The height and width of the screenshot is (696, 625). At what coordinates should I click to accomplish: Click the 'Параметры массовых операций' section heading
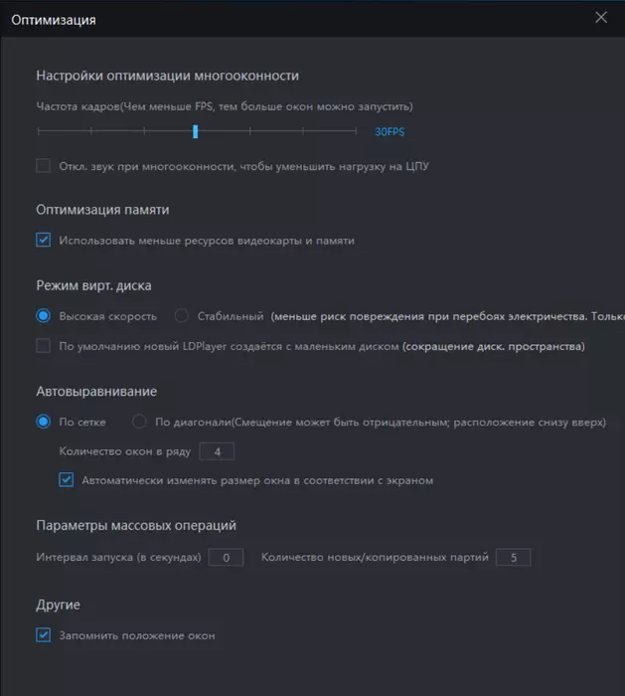tap(136, 525)
